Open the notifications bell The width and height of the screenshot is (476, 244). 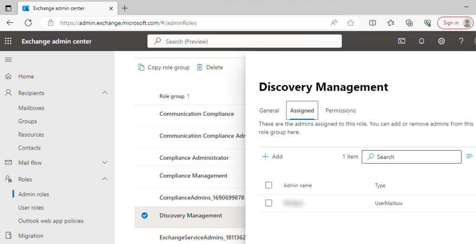tap(421, 41)
